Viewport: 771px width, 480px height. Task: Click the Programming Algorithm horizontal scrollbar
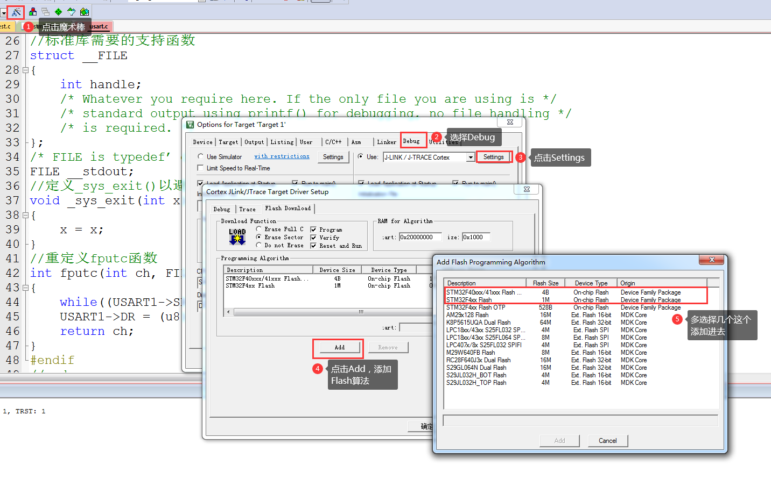click(328, 312)
